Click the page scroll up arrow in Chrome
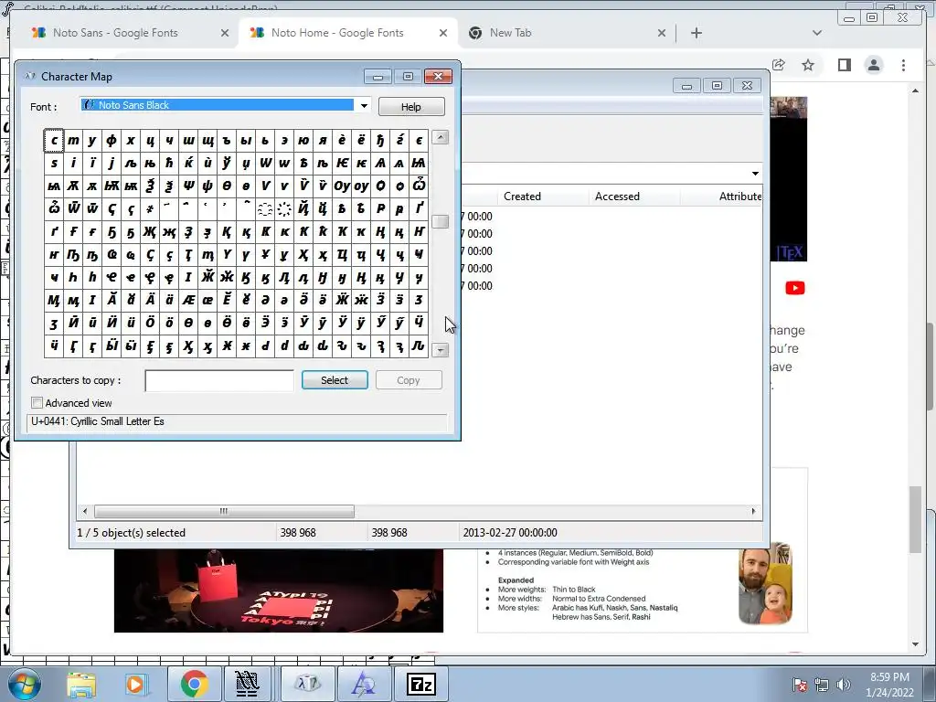This screenshot has height=702, width=936. pyautogui.click(x=915, y=90)
